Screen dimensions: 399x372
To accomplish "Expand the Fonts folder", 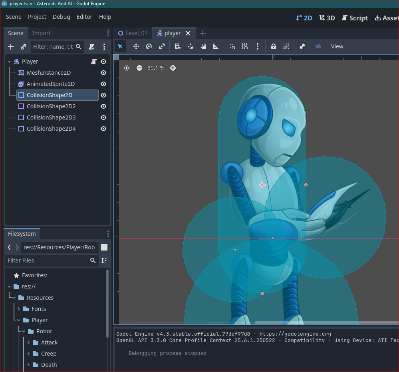I will click(x=19, y=309).
